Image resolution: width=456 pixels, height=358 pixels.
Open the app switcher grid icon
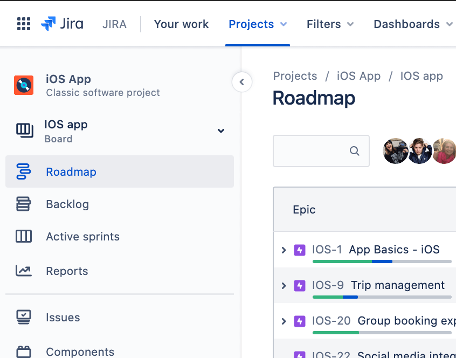coord(24,24)
